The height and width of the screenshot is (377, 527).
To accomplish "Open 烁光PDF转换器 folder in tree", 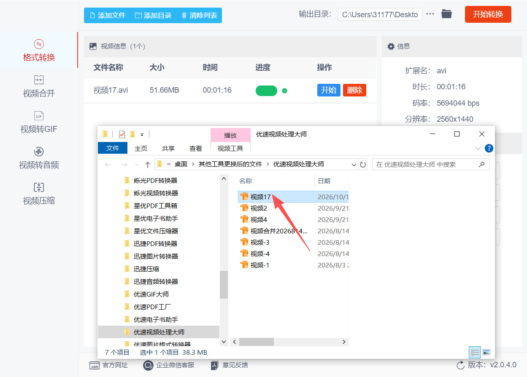I will (x=156, y=180).
